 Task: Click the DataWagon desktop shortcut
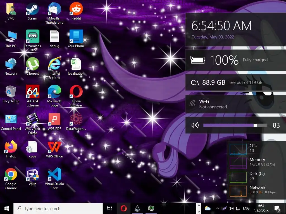pos(76,122)
